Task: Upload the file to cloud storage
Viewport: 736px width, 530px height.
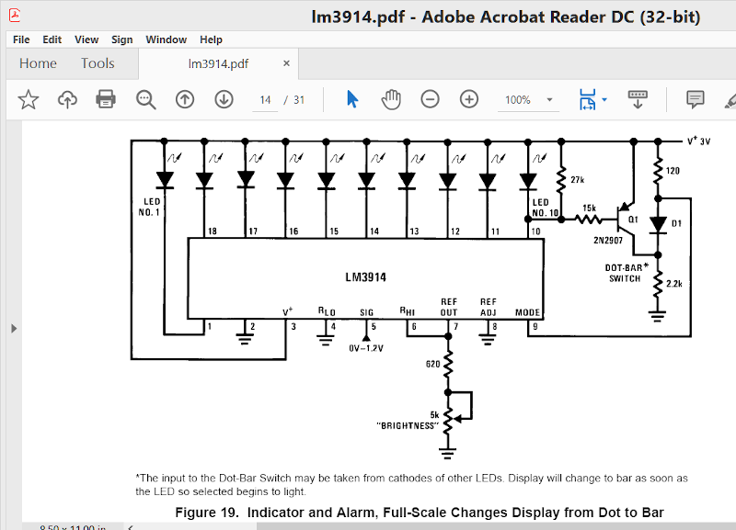Action: coord(67,100)
